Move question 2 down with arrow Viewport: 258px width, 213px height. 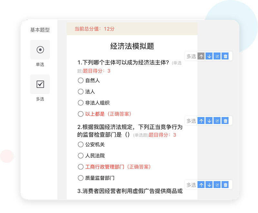click(x=209, y=121)
